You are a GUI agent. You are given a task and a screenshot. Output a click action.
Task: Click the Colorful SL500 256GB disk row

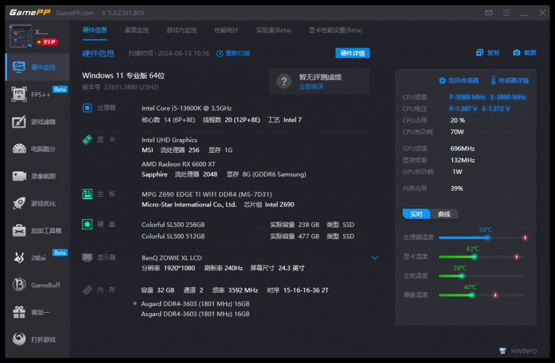click(x=248, y=225)
